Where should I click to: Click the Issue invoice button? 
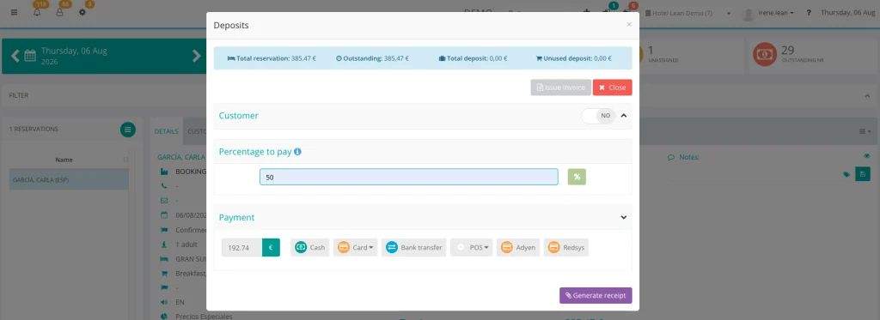click(x=560, y=88)
